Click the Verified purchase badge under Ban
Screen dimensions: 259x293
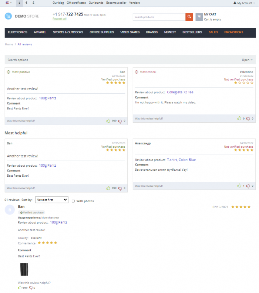click(32, 213)
